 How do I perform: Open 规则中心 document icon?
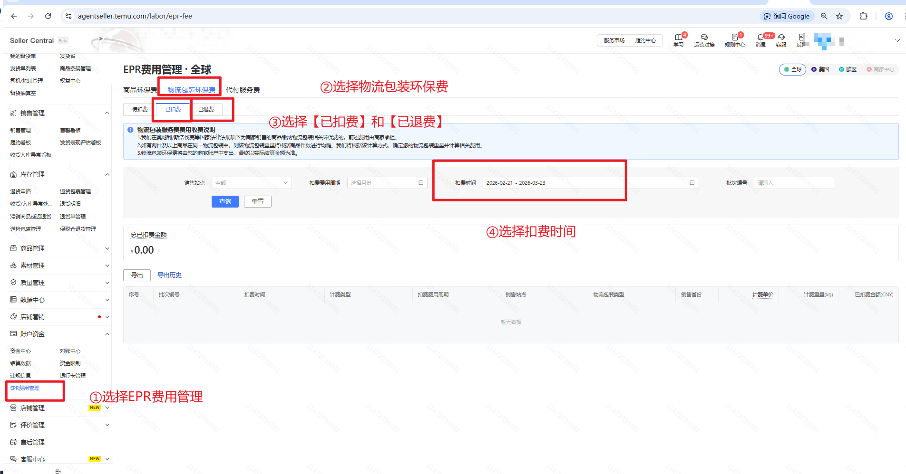(734, 38)
